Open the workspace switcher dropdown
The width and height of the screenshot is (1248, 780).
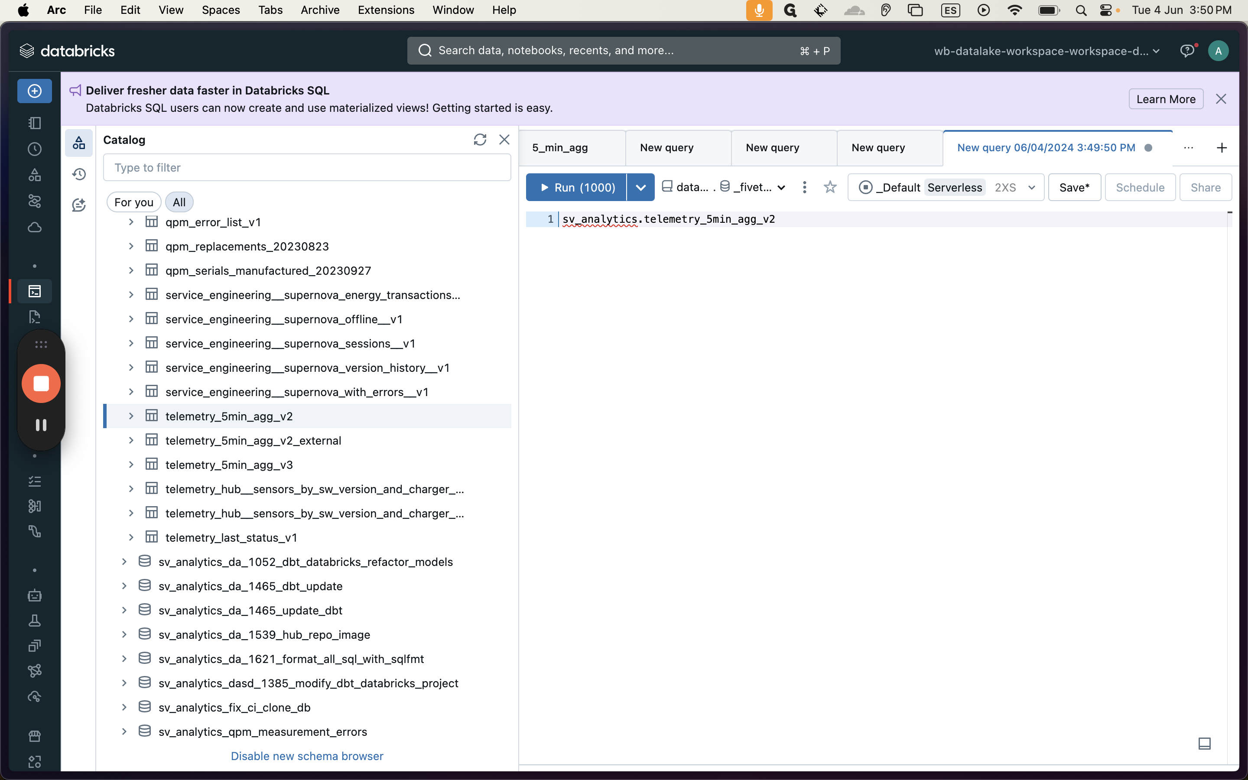point(1047,51)
